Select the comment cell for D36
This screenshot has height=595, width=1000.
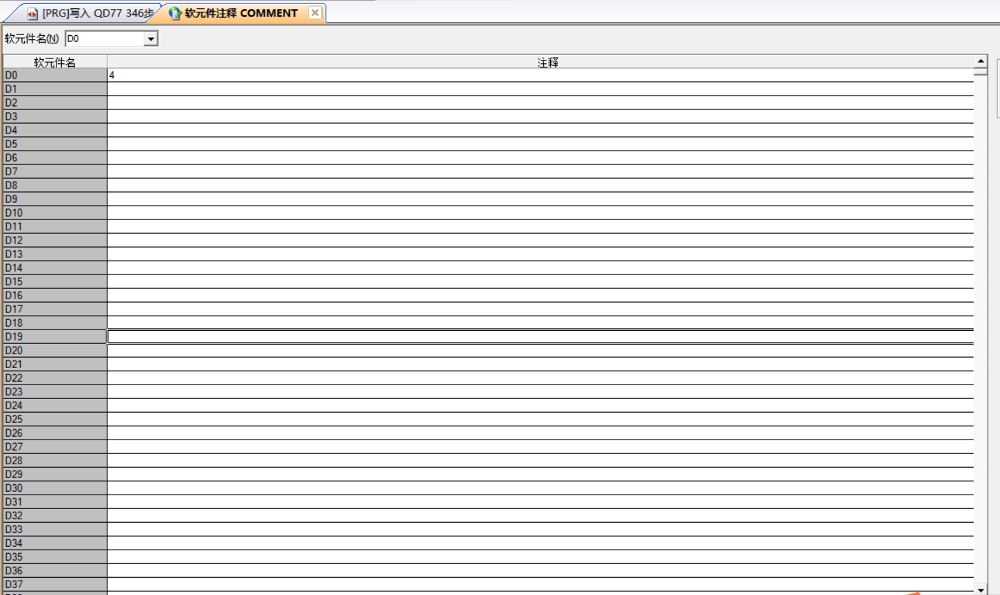(x=540, y=570)
